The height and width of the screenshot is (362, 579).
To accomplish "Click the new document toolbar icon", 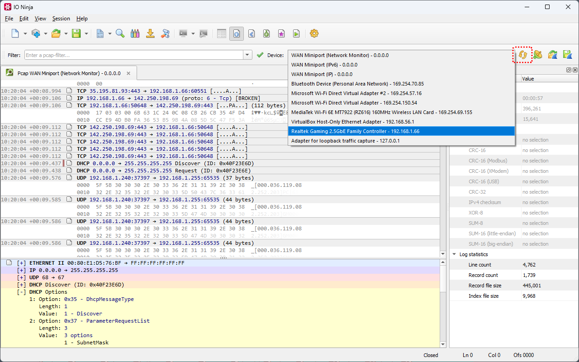I will [x=15, y=33].
